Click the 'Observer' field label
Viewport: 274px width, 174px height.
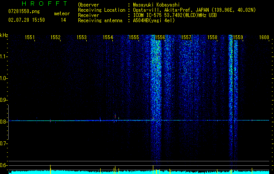88,5
